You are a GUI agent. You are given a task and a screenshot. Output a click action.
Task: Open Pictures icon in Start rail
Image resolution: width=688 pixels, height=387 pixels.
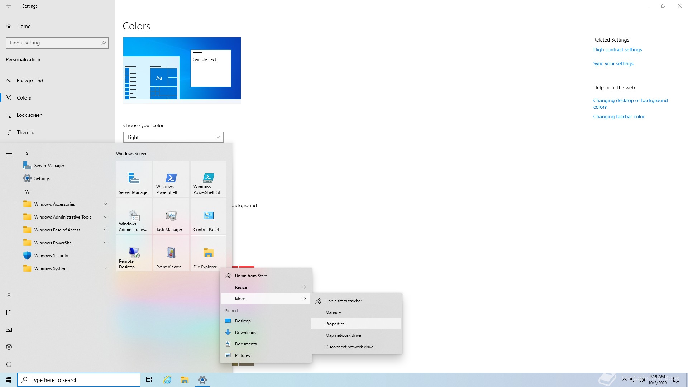[x=9, y=330]
